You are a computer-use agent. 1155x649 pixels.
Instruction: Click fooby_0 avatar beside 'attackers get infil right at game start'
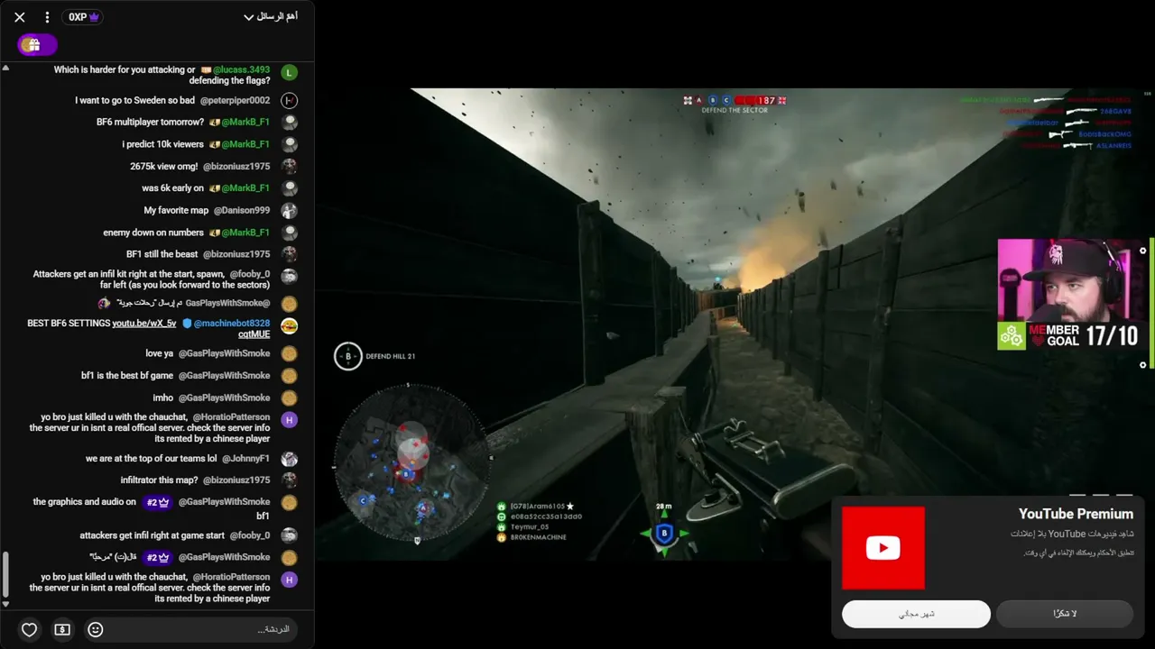pyautogui.click(x=289, y=535)
